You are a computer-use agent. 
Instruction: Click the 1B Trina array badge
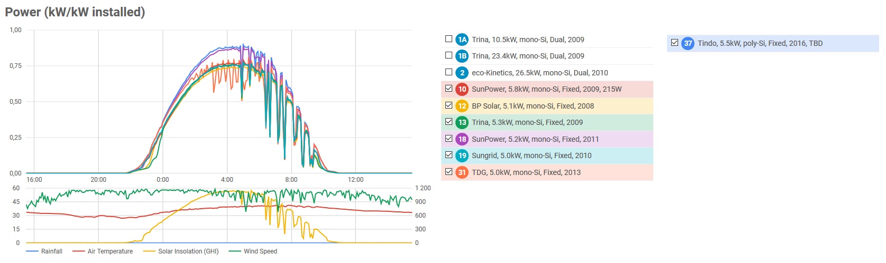[x=462, y=56]
